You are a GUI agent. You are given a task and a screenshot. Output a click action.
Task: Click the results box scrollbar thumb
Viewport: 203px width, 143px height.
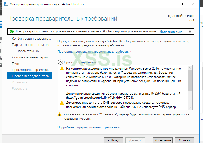190,80
